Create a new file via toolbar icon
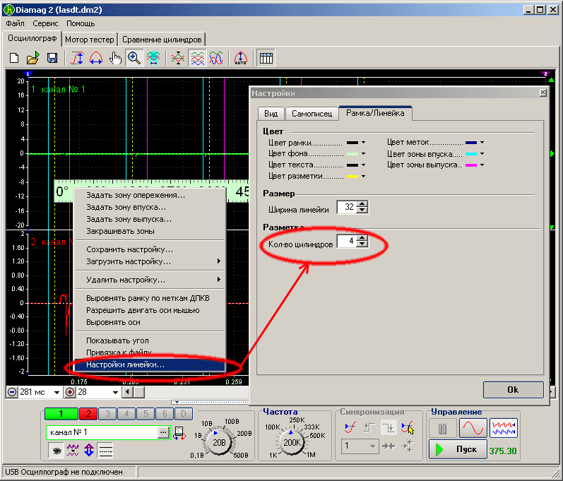This screenshot has width=563, height=481. (x=14, y=58)
